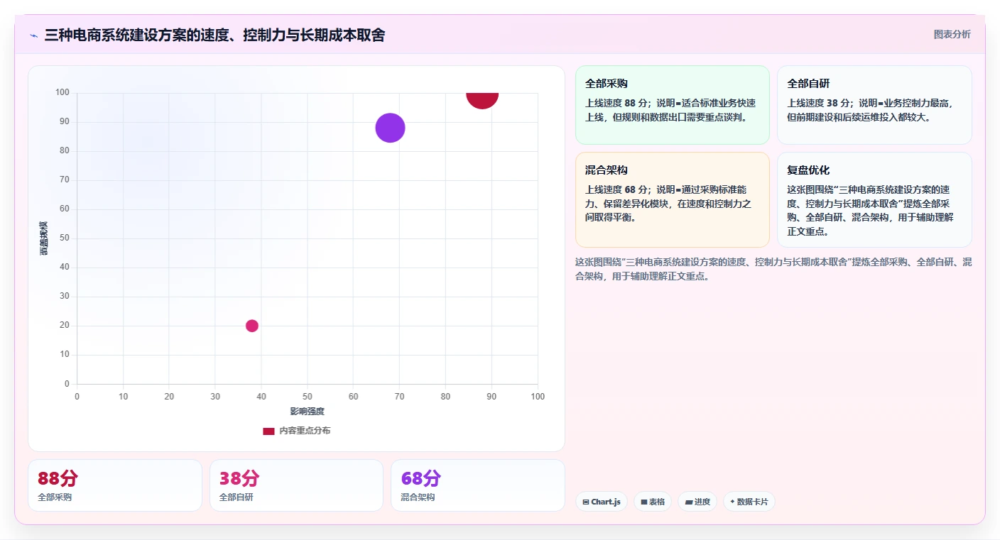Click the lightning icon beside the title
Image resolution: width=1000 pixels, height=540 pixels.
(33, 35)
